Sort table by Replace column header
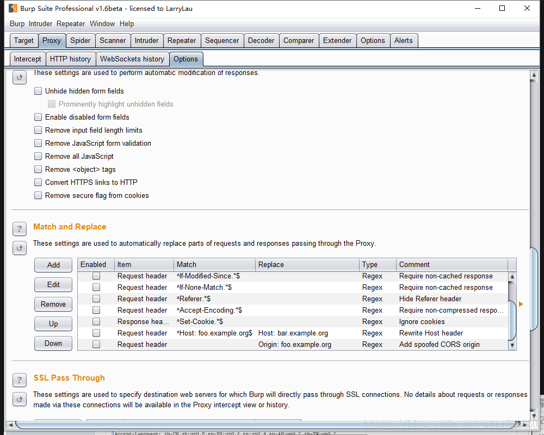Screen dimensions: 544x435 point(307,264)
